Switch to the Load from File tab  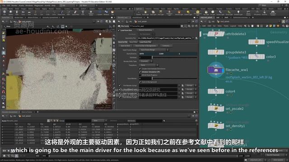(145, 42)
